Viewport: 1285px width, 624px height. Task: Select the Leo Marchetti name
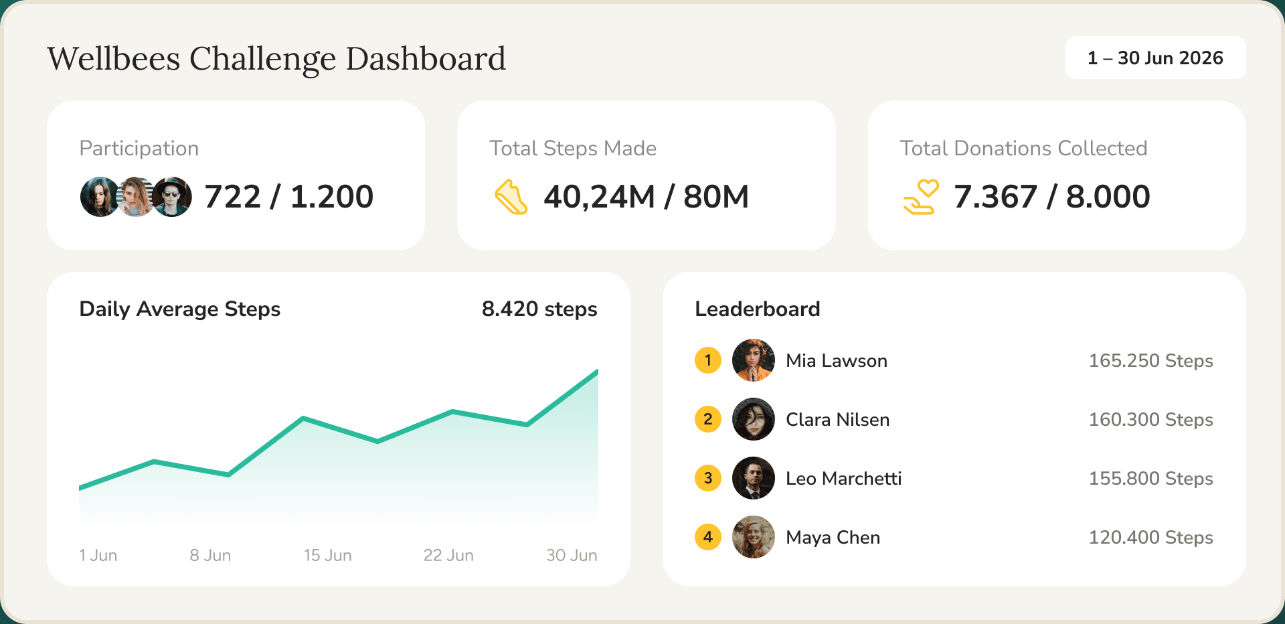844,479
